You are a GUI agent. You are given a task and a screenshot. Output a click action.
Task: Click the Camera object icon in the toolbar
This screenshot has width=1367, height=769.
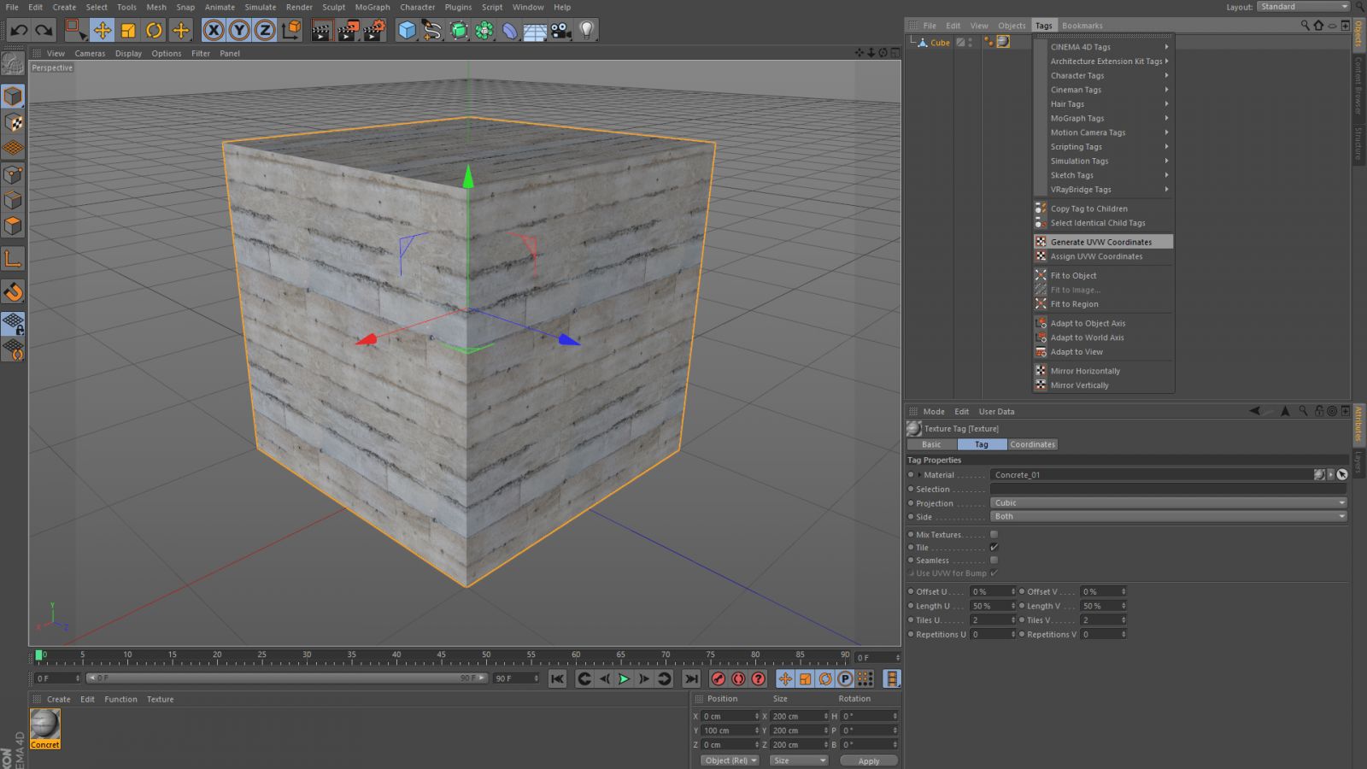point(560,31)
